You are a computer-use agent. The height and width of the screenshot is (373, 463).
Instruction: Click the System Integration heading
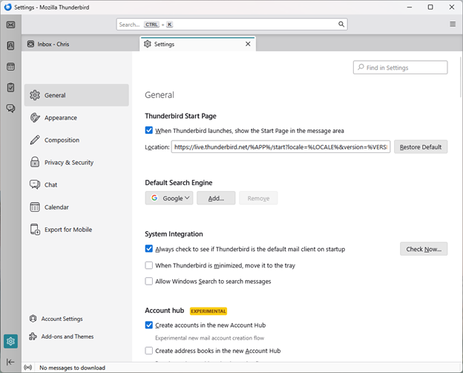(x=174, y=234)
